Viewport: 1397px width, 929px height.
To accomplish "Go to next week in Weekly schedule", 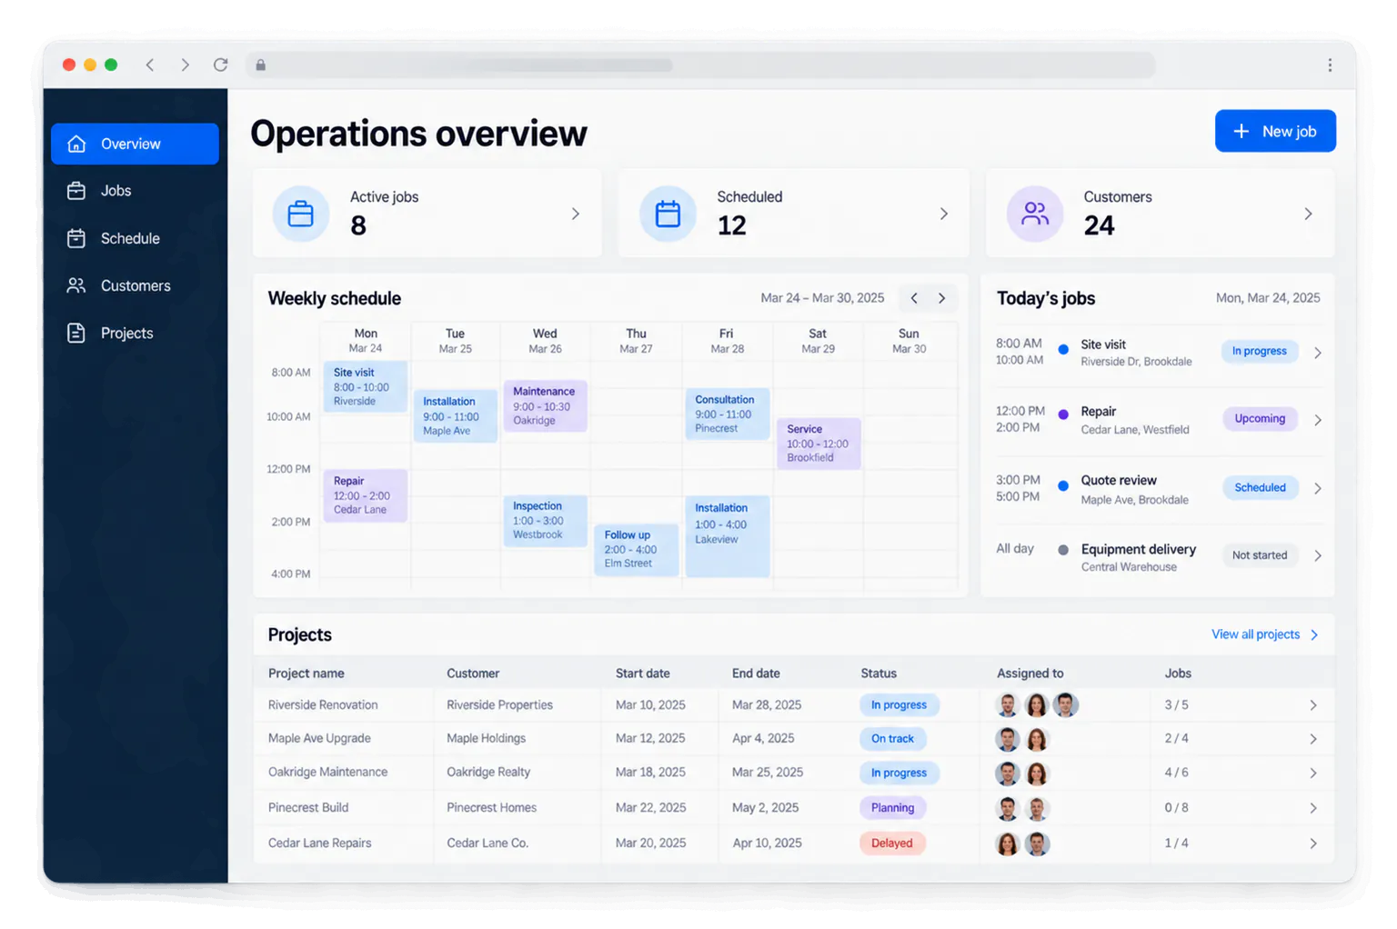I will [x=942, y=298].
